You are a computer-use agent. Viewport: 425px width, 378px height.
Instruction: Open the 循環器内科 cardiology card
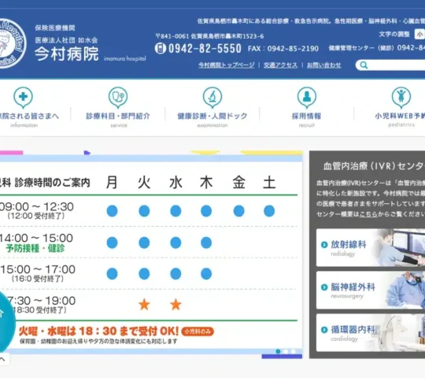(371, 332)
